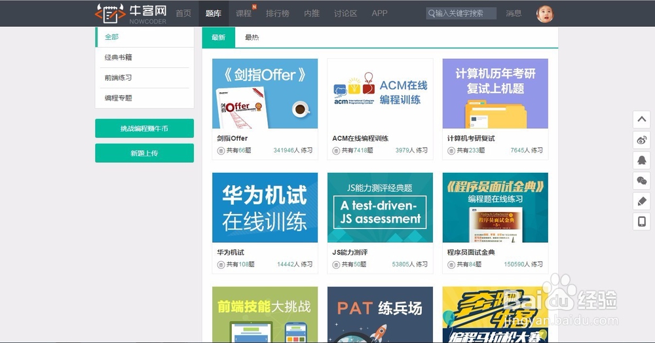Click the 共有108题 text
The height and width of the screenshot is (343, 655).
pyautogui.click(x=240, y=264)
